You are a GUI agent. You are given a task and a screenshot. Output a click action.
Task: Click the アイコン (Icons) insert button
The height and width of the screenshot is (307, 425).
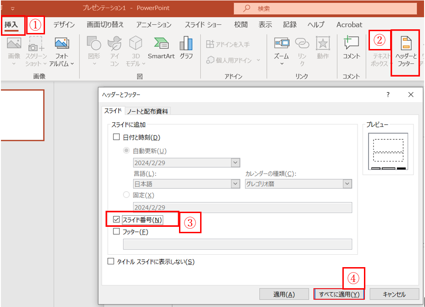[x=115, y=51]
